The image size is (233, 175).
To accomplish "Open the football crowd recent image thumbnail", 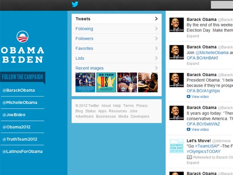I will tap(85, 83).
